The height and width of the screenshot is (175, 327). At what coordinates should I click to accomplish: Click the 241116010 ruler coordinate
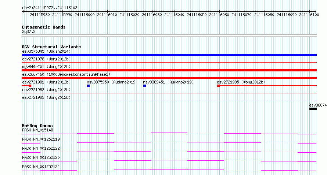click(107, 15)
